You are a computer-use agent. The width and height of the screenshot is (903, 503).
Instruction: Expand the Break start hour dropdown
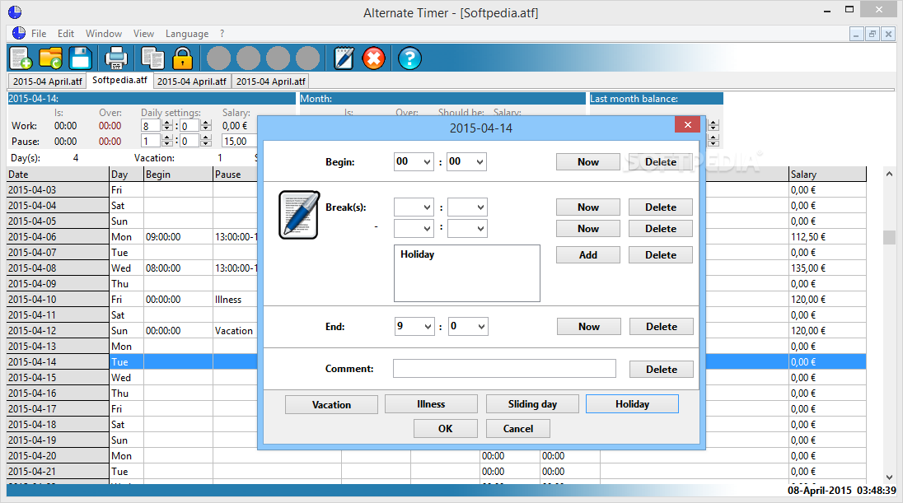(428, 207)
